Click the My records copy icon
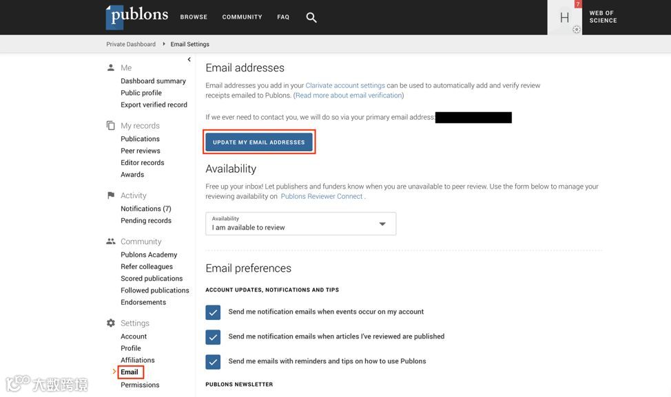 tap(111, 125)
